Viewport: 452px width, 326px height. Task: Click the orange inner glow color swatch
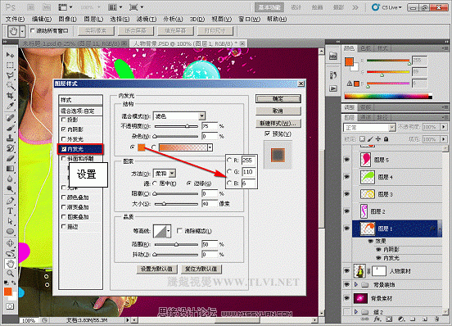point(141,147)
